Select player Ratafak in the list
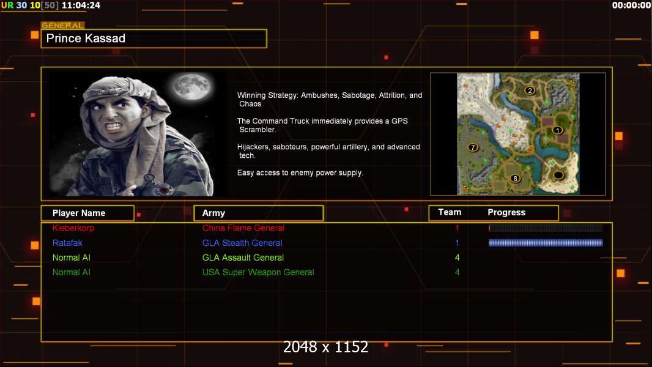 point(67,243)
